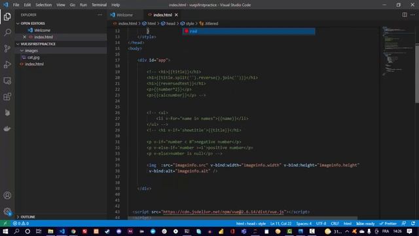Viewport: 419px width, 236px height.
Task: Change CRLF end of line sequence
Action: pyautogui.click(x=335, y=224)
